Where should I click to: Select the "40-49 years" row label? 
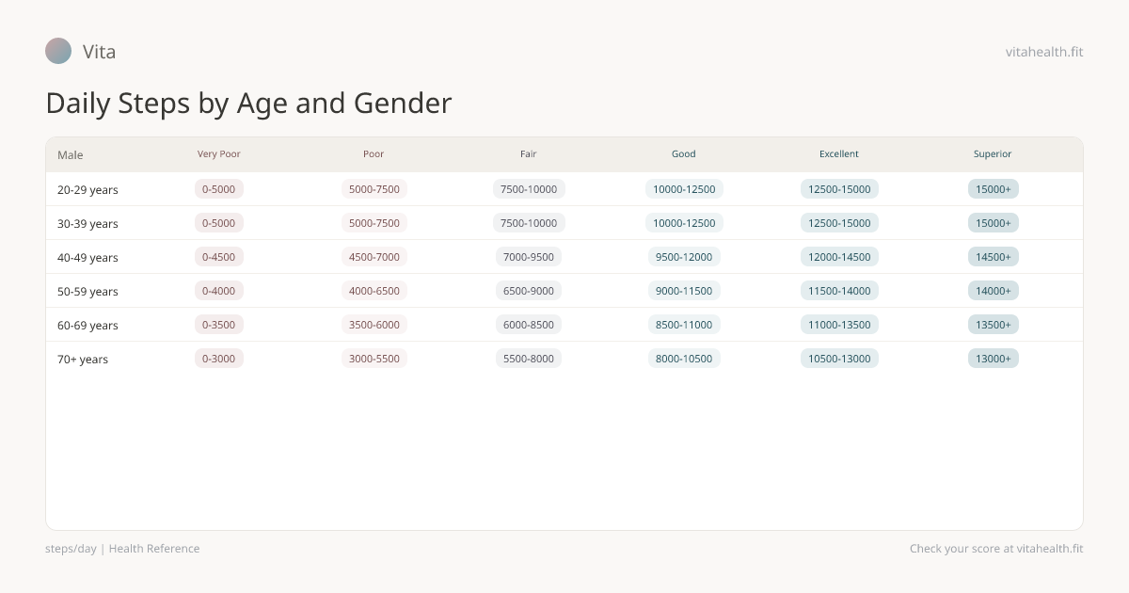(87, 258)
